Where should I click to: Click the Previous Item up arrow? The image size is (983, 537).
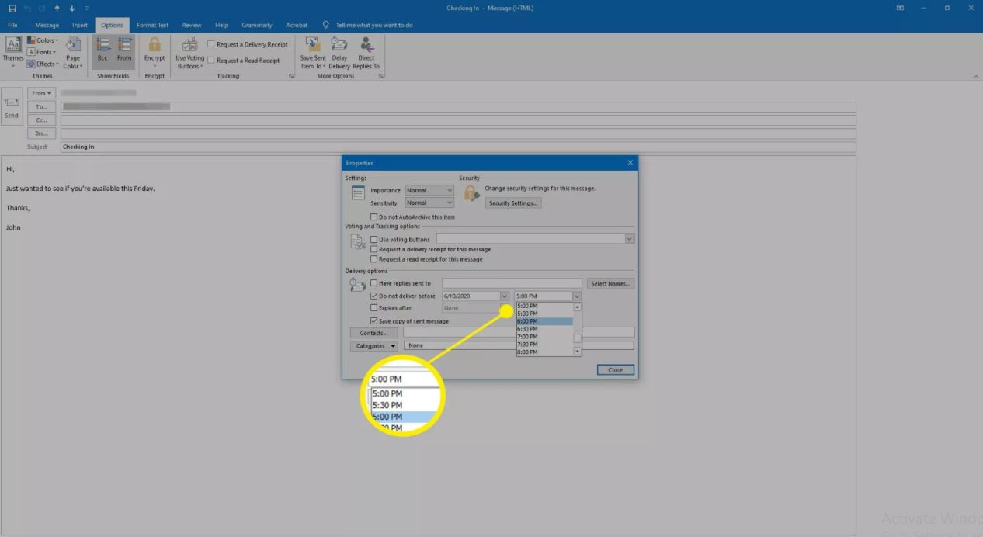[x=57, y=8]
